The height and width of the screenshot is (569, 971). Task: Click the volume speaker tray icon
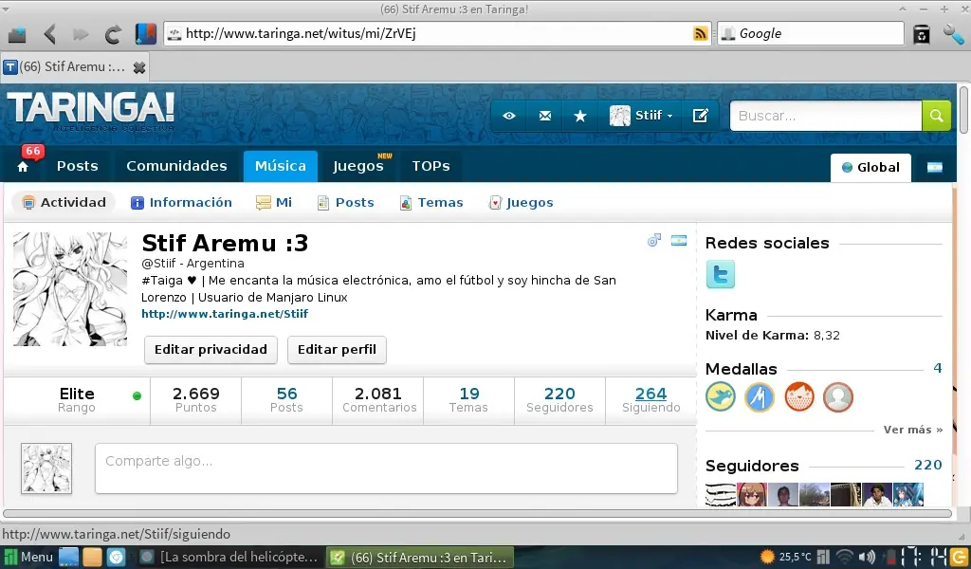[x=867, y=557]
